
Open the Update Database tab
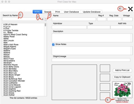(x=91, y=12)
